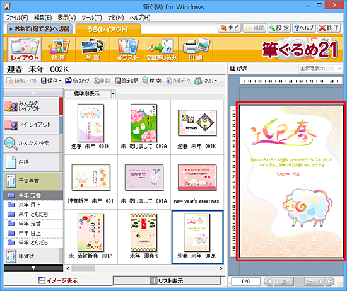Open the 保存 save dropdown
Viewport: 347px width, 291px height.
click(51, 81)
